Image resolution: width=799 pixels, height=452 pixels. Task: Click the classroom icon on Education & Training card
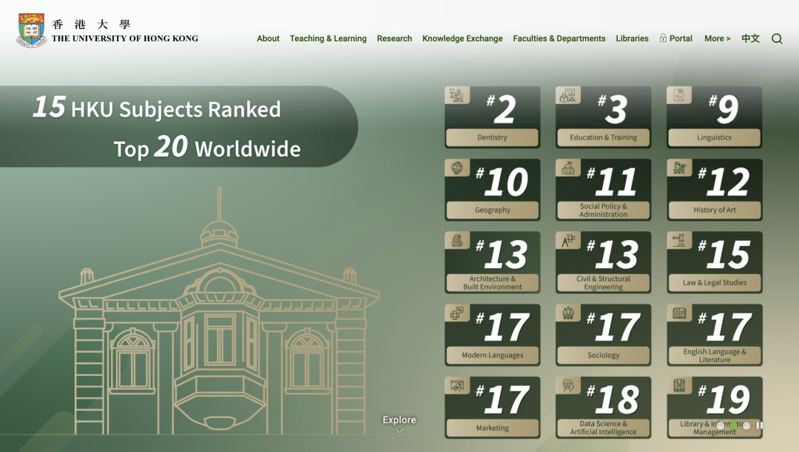[x=567, y=95]
